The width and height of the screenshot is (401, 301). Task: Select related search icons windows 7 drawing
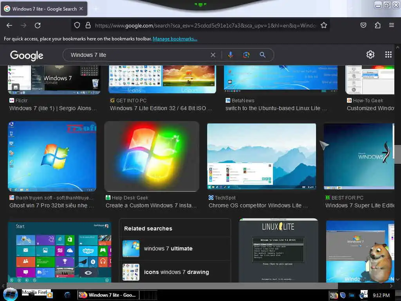point(175,272)
